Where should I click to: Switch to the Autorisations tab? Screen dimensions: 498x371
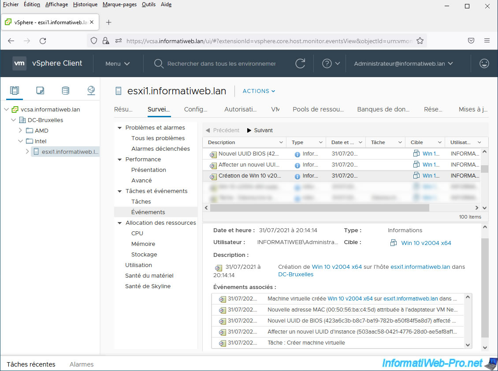(x=241, y=109)
